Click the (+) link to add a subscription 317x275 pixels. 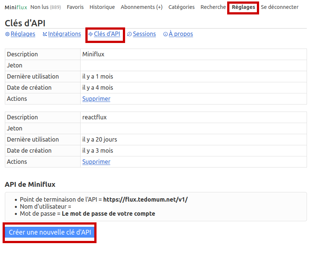(x=159, y=7)
